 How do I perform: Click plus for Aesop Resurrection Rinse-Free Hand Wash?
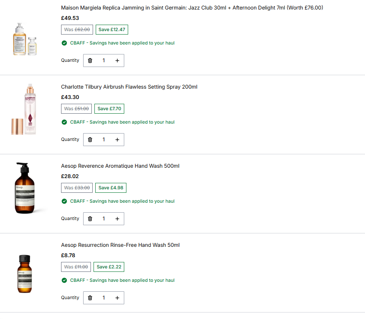(x=117, y=298)
